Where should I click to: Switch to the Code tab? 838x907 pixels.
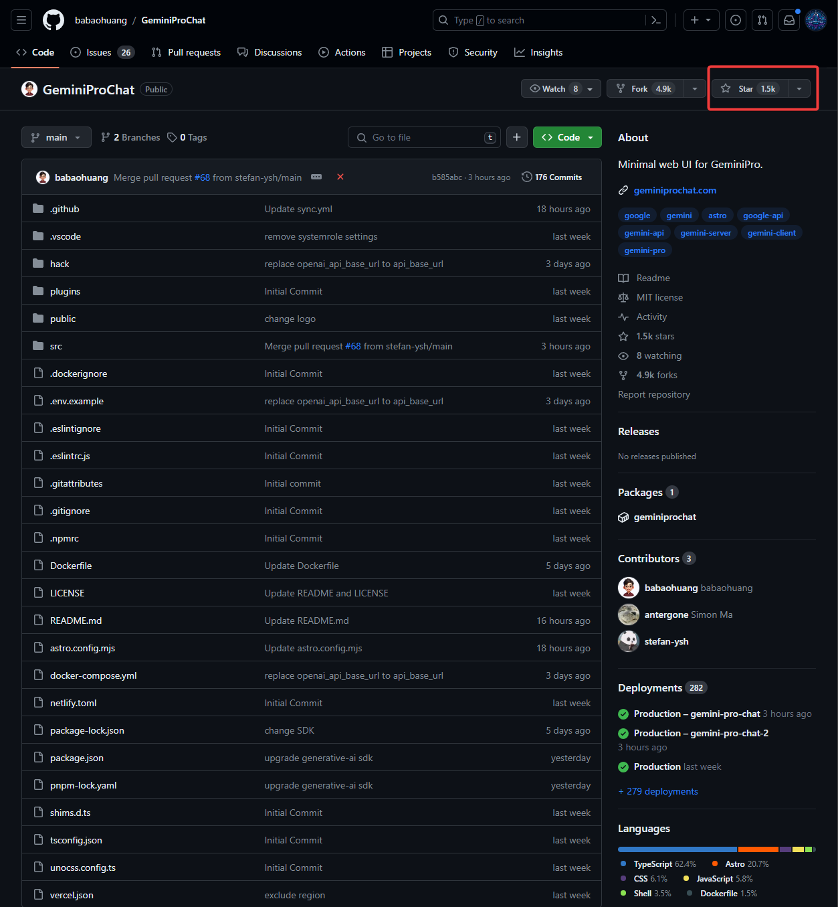point(35,52)
